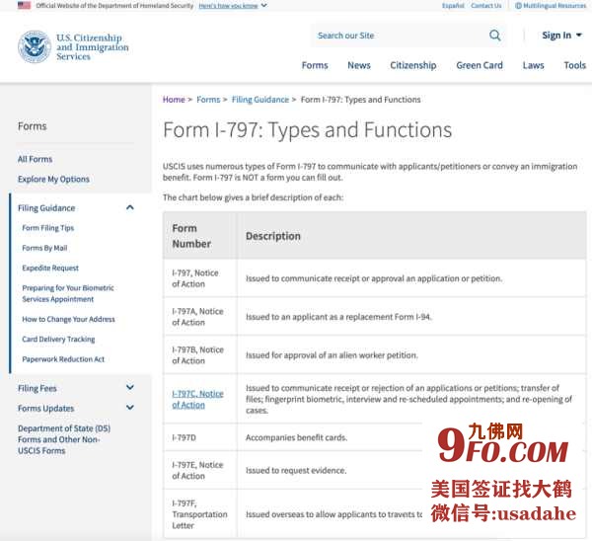
Task: Open the News menu
Action: coord(359,65)
